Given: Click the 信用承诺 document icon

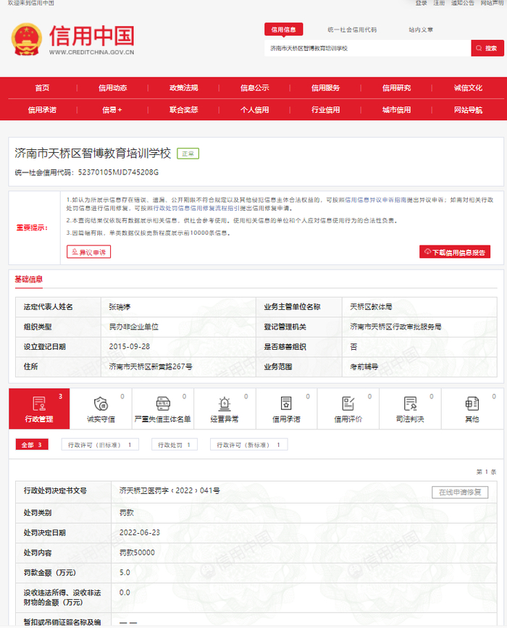Looking at the screenshot, I should [x=286, y=403].
